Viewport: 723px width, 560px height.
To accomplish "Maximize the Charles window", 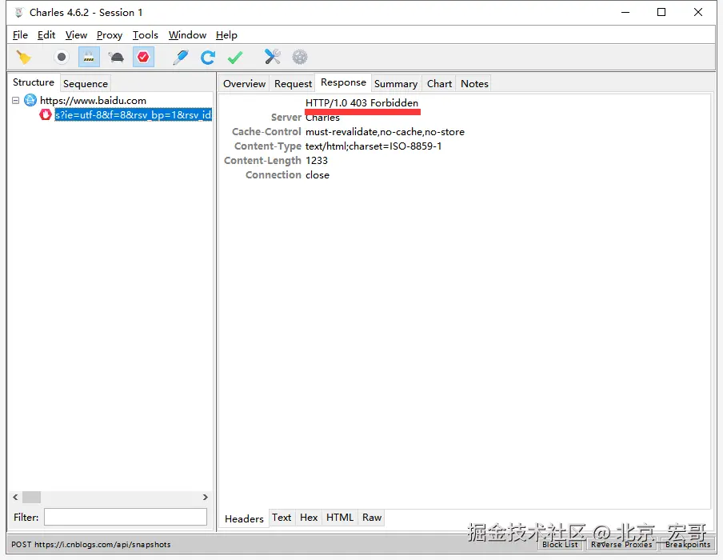I will pyautogui.click(x=661, y=13).
